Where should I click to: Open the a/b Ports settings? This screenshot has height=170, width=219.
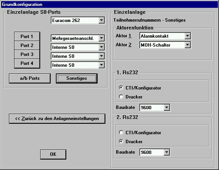(x=30, y=78)
